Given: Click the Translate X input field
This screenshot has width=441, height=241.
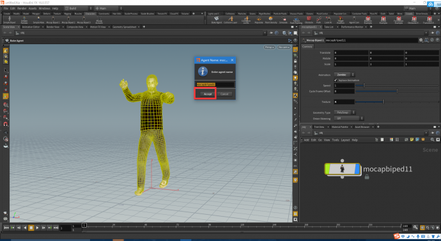Looking at the screenshot, I should point(351,52).
